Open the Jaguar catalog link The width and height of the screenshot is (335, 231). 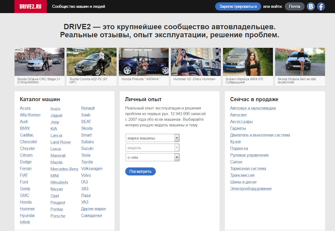coord(57,115)
